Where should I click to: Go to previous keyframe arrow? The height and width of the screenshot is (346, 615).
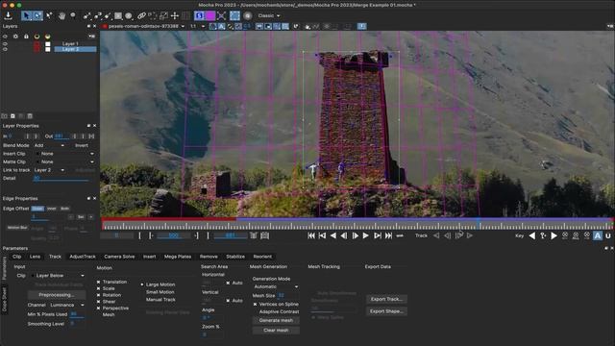point(531,235)
